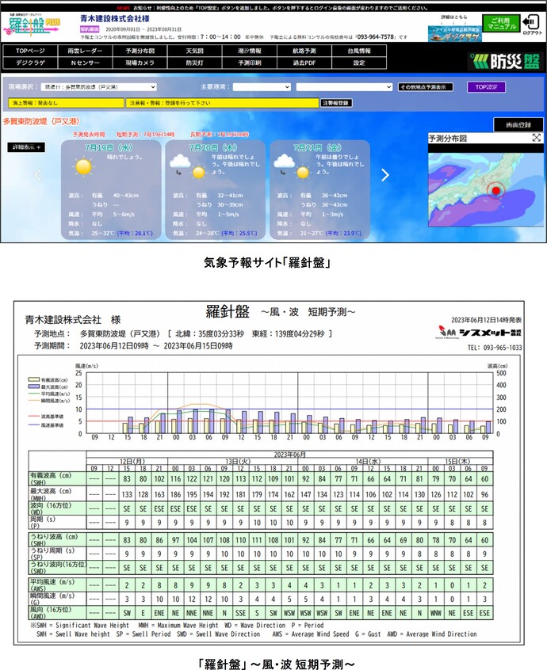Image resolution: width=547 pixels, height=670 pixels.
Task: Open the ご利用マニュアル button
Action: 501,23
